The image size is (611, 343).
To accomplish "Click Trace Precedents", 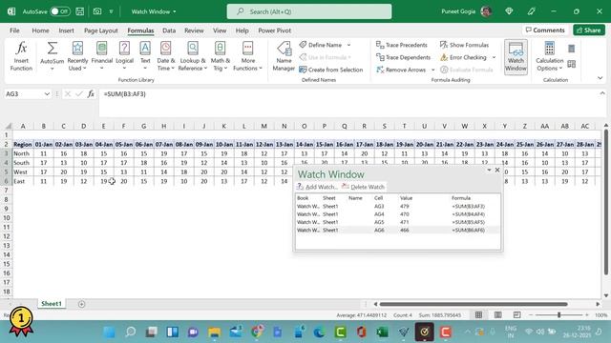I will coord(402,45).
